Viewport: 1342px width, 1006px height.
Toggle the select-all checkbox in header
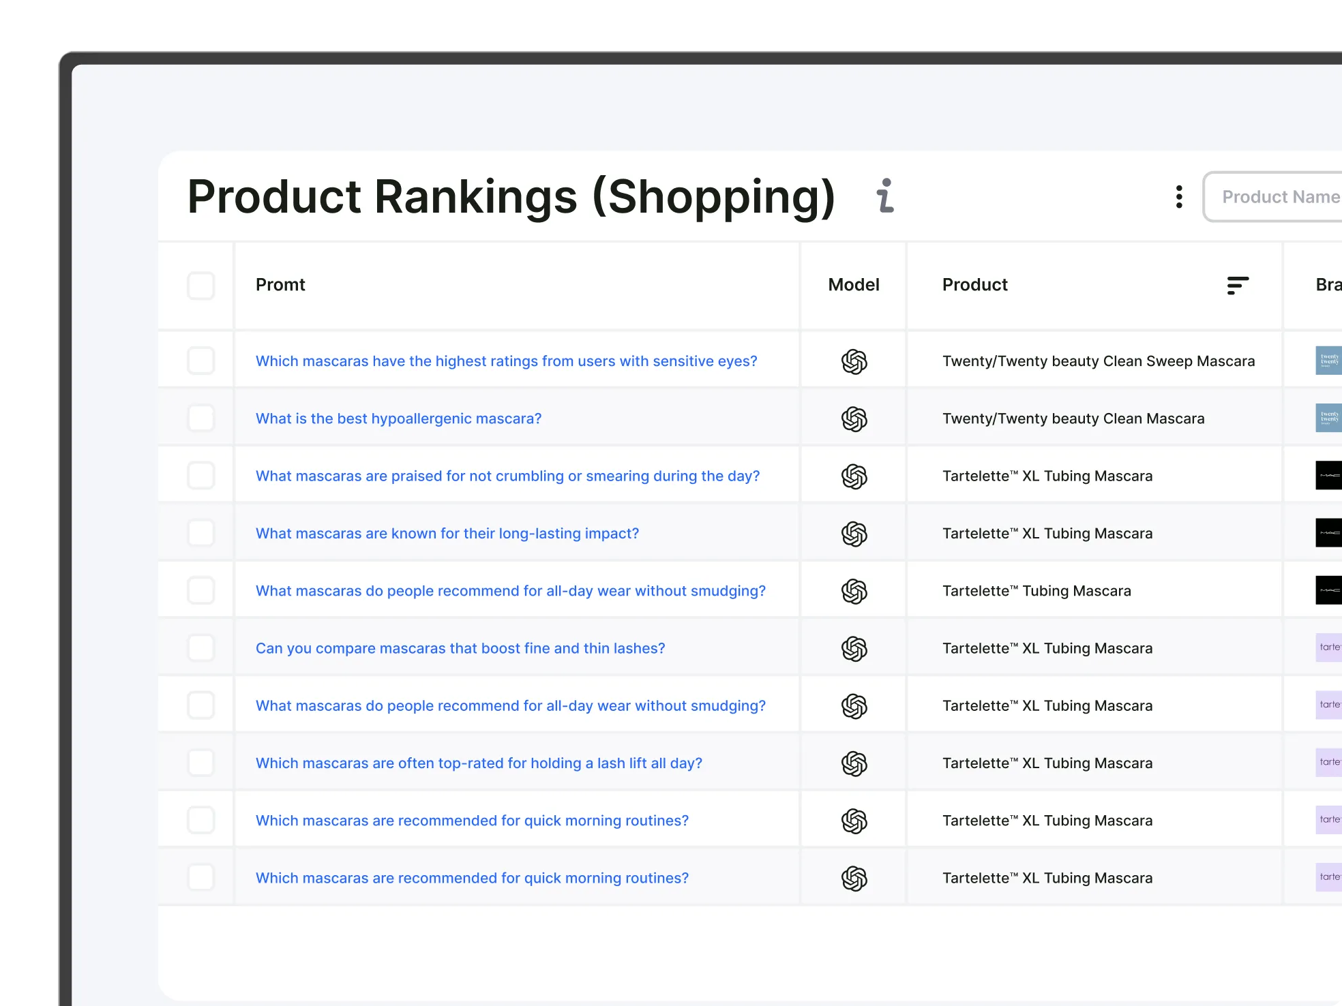click(x=201, y=286)
